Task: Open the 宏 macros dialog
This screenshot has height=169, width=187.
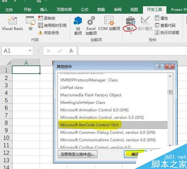Action: [x=31, y=23]
